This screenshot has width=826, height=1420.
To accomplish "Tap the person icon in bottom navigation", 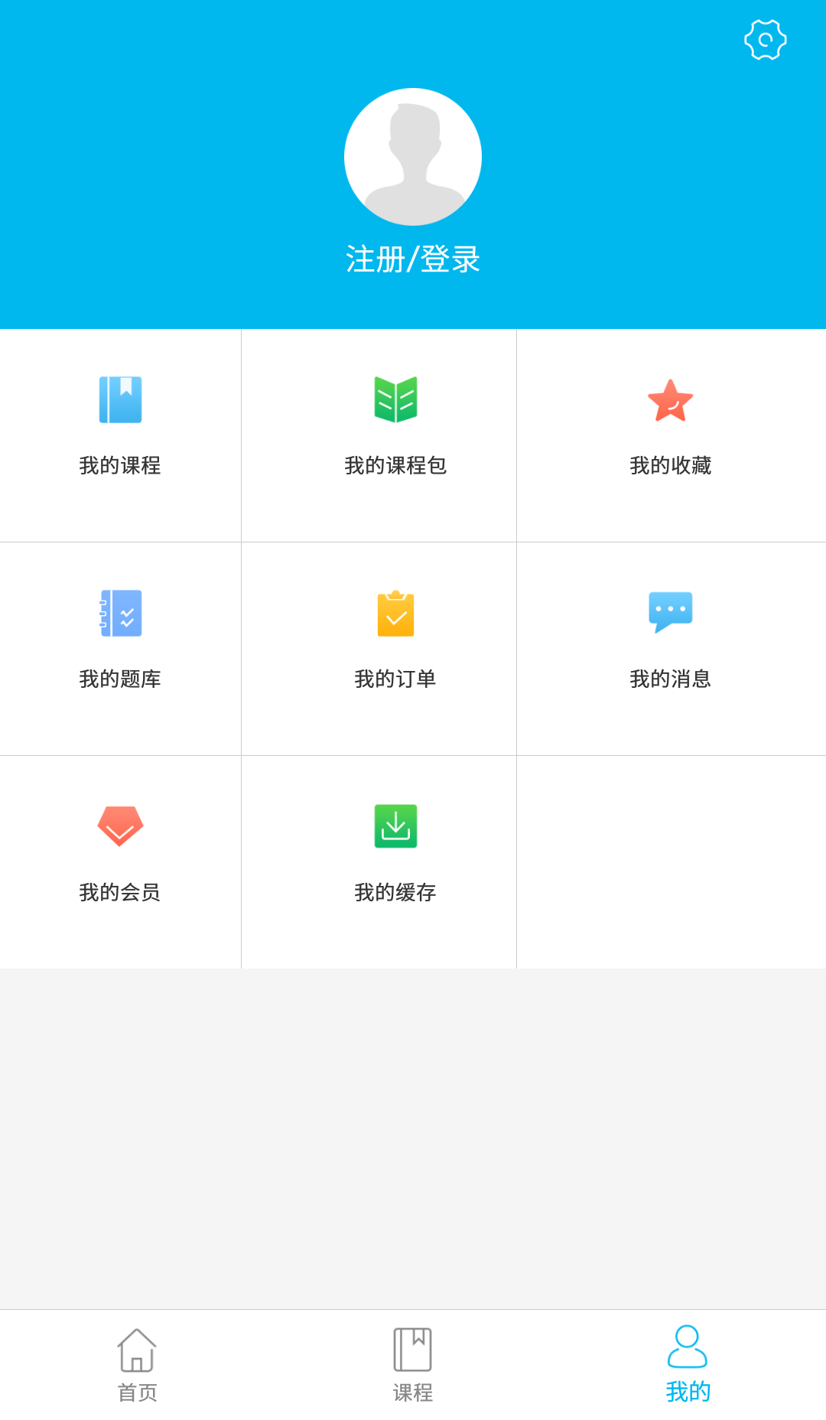I will pyautogui.click(x=687, y=1347).
